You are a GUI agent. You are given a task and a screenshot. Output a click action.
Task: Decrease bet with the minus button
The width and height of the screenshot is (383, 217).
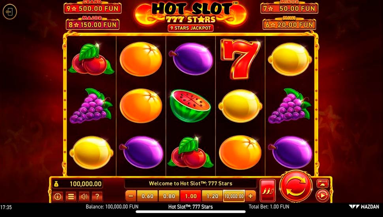131,196
